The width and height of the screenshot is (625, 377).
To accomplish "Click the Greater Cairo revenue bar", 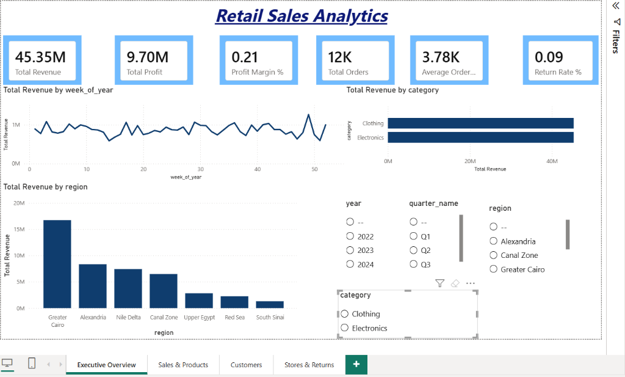I will [x=57, y=264].
